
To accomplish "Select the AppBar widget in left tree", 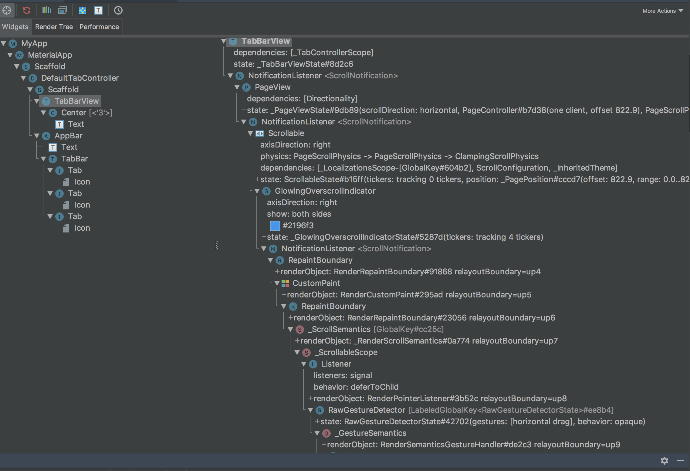I will [x=68, y=136].
